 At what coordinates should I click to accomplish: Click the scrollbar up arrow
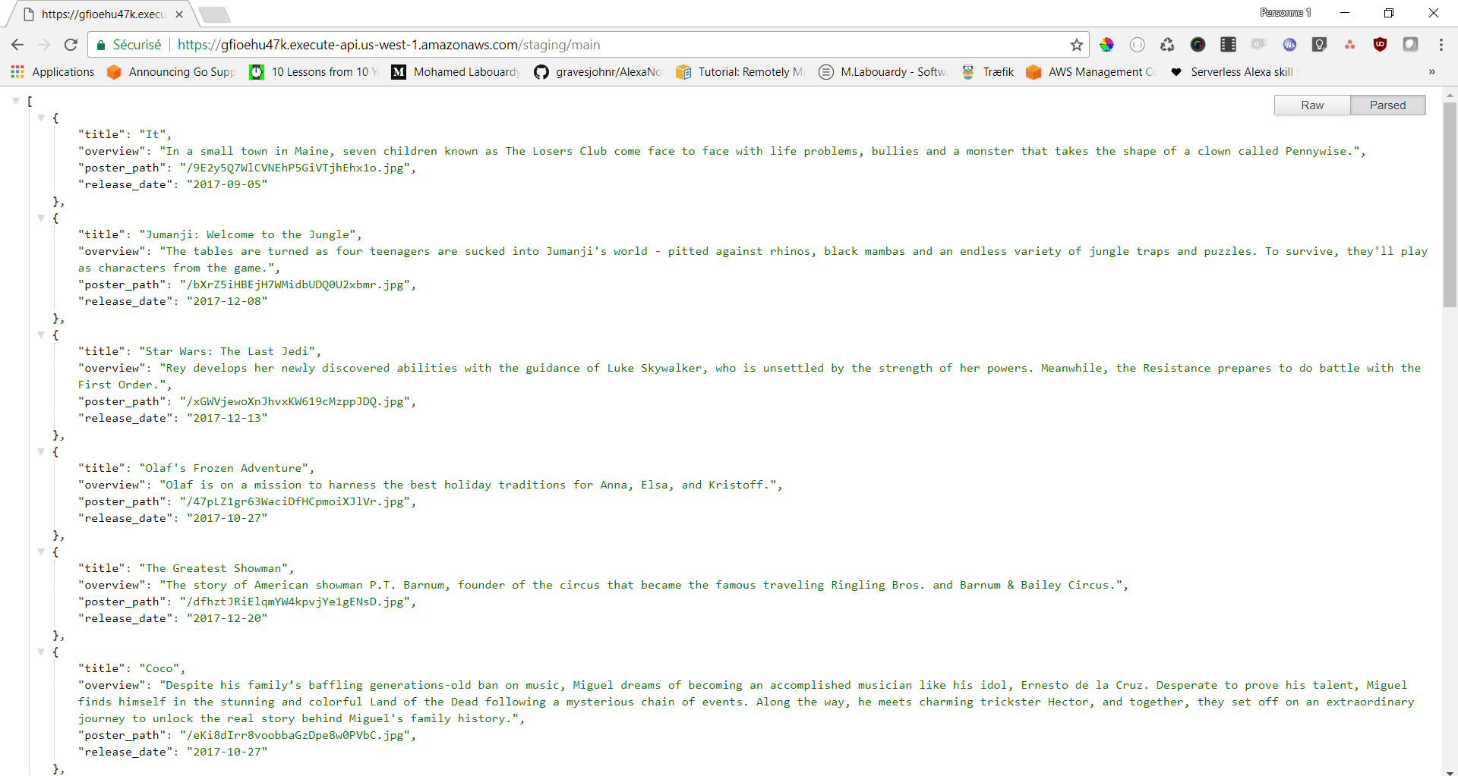[x=1450, y=96]
